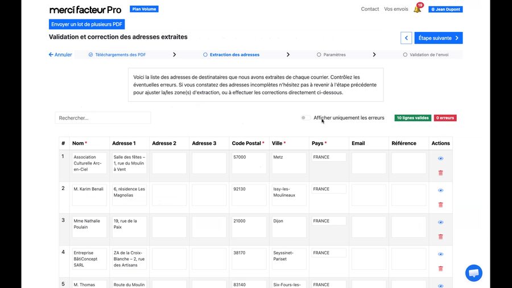Open Vos envois link
The height and width of the screenshot is (288, 512).
point(396,9)
